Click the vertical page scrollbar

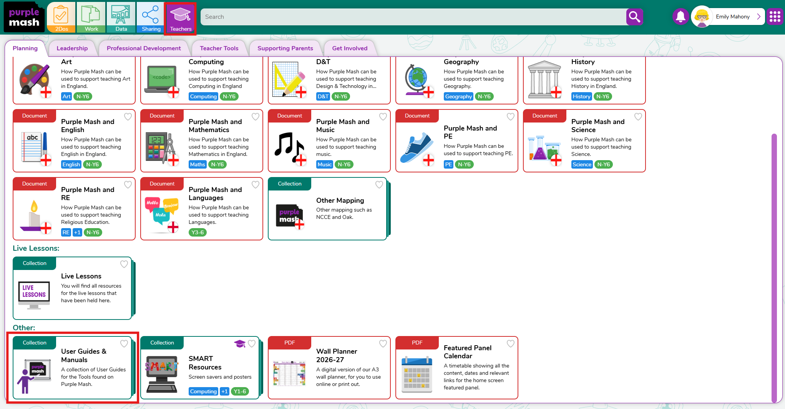pyautogui.click(x=774, y=268)
